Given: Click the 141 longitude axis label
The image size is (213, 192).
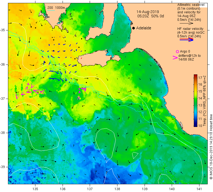Looking at the screenshot, I should point(199,189).
